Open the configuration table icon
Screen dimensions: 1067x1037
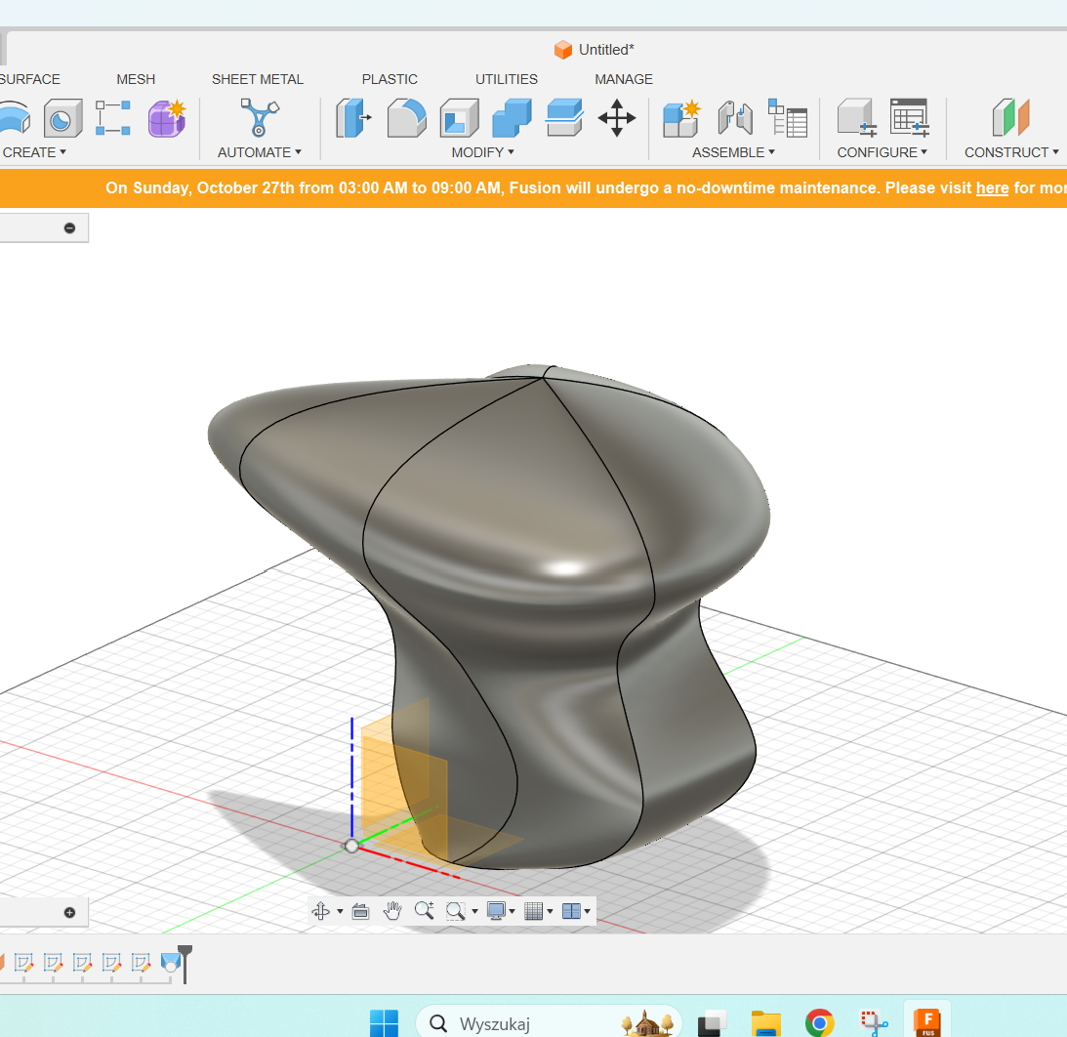pyautogui.click(x=910, y=118)
